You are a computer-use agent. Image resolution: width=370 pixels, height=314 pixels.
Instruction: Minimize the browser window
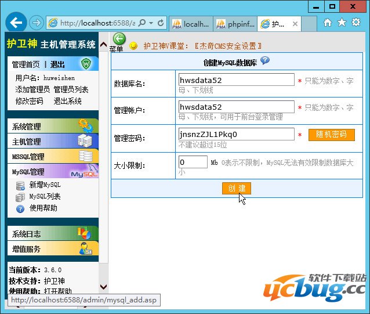click(316, 6)
